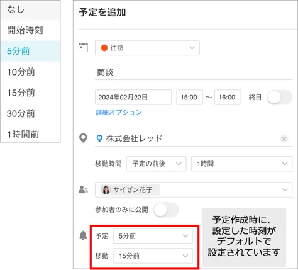Click the 商談 title field
This screenshot has height=270, width=298.
pyautogui.click(x=194, y=72)
